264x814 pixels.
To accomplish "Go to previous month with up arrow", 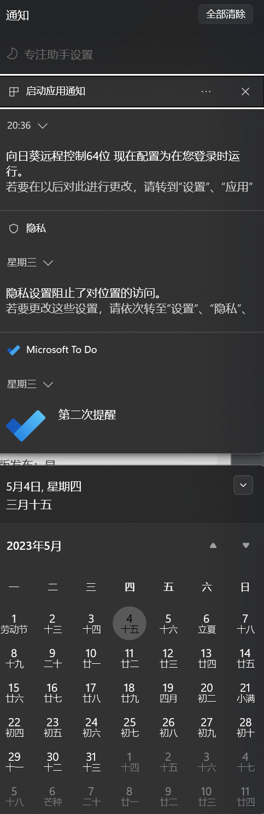I will pyautogui.click(x=213, y=545).
